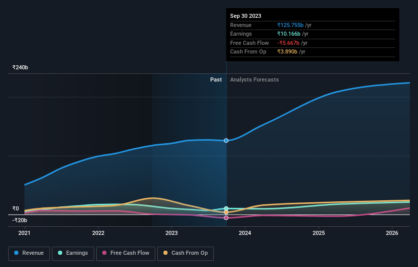Image resolution: width=418 pixels, height=267 pixels.
Task: Select the 2024 x-axis label
Action: coord(245,233)
